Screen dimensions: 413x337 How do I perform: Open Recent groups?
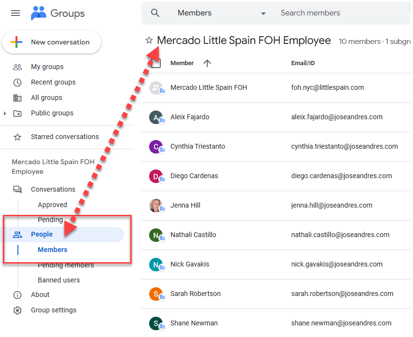pyautogui.click(x=53, y=82)
